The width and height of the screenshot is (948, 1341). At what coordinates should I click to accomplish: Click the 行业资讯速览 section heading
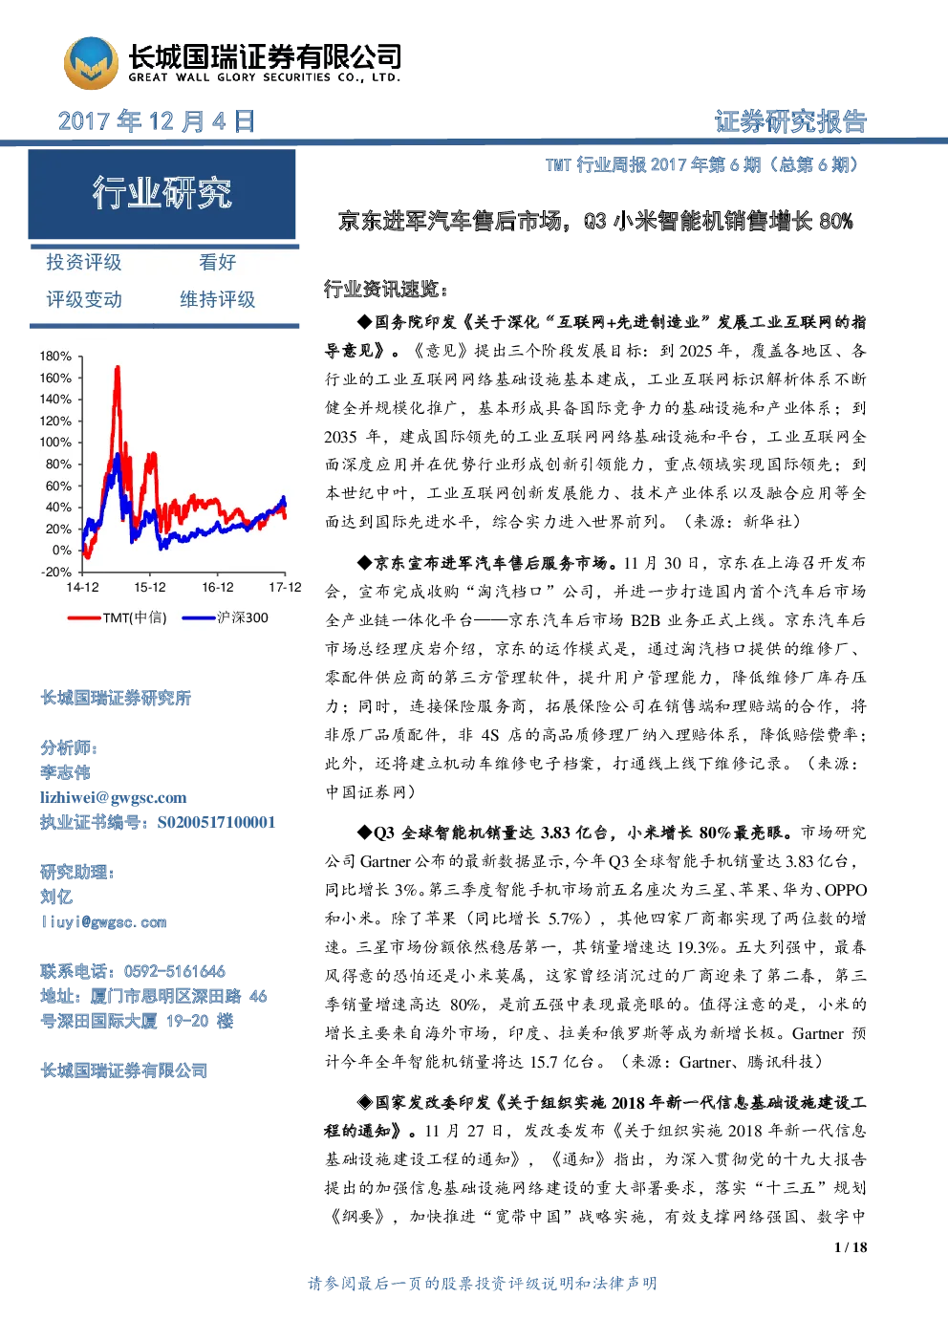tap(386, 290)
